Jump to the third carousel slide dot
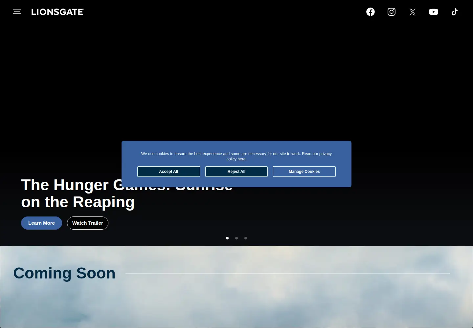Screen dimensions: 473x328 tap(246, 238)
